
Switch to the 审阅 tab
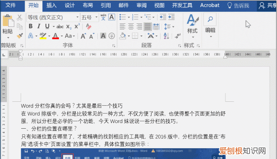[142, 5]
